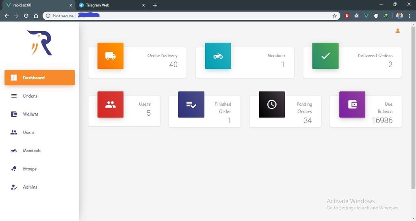The width and height of the screenshot is (416, 221).
Task: Click the teal motorcycle icon on Mandoob card
Action: point(218,56)
